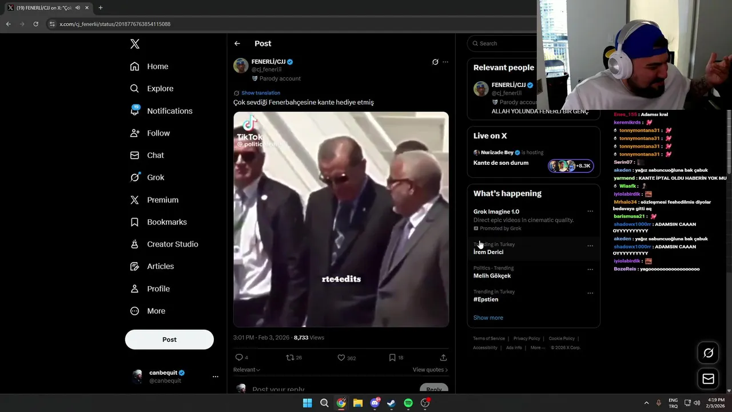Open options for Grok Imagine 1.0 promo
This screenshot has height=412, width=732.
tap(590, 212)
